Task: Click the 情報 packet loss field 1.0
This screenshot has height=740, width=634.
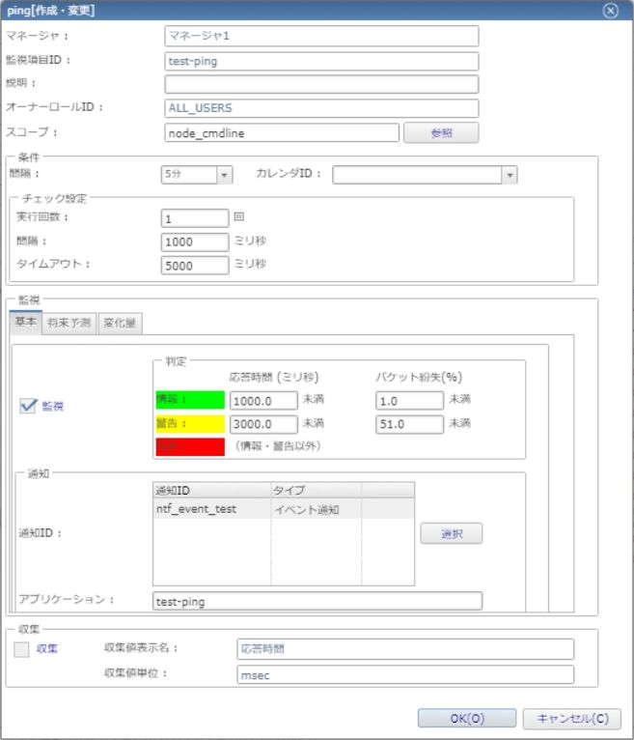Action: point(409,401)
